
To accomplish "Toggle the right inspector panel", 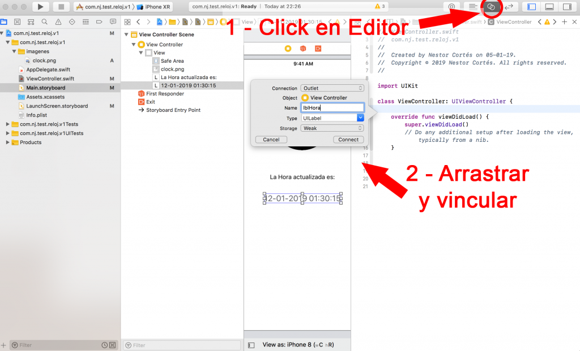I will tap(566, 7).
